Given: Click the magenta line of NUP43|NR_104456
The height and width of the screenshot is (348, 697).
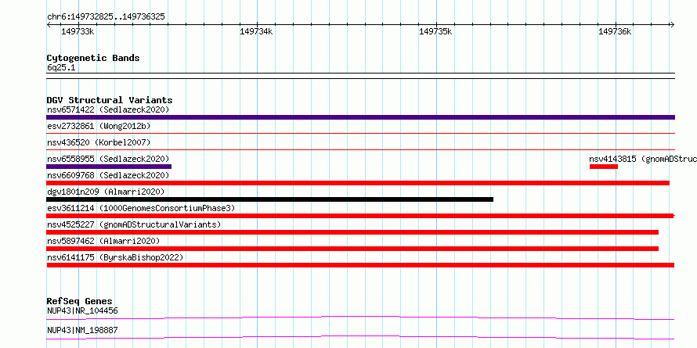Looking at the screenshot, I should click(360, 318).
